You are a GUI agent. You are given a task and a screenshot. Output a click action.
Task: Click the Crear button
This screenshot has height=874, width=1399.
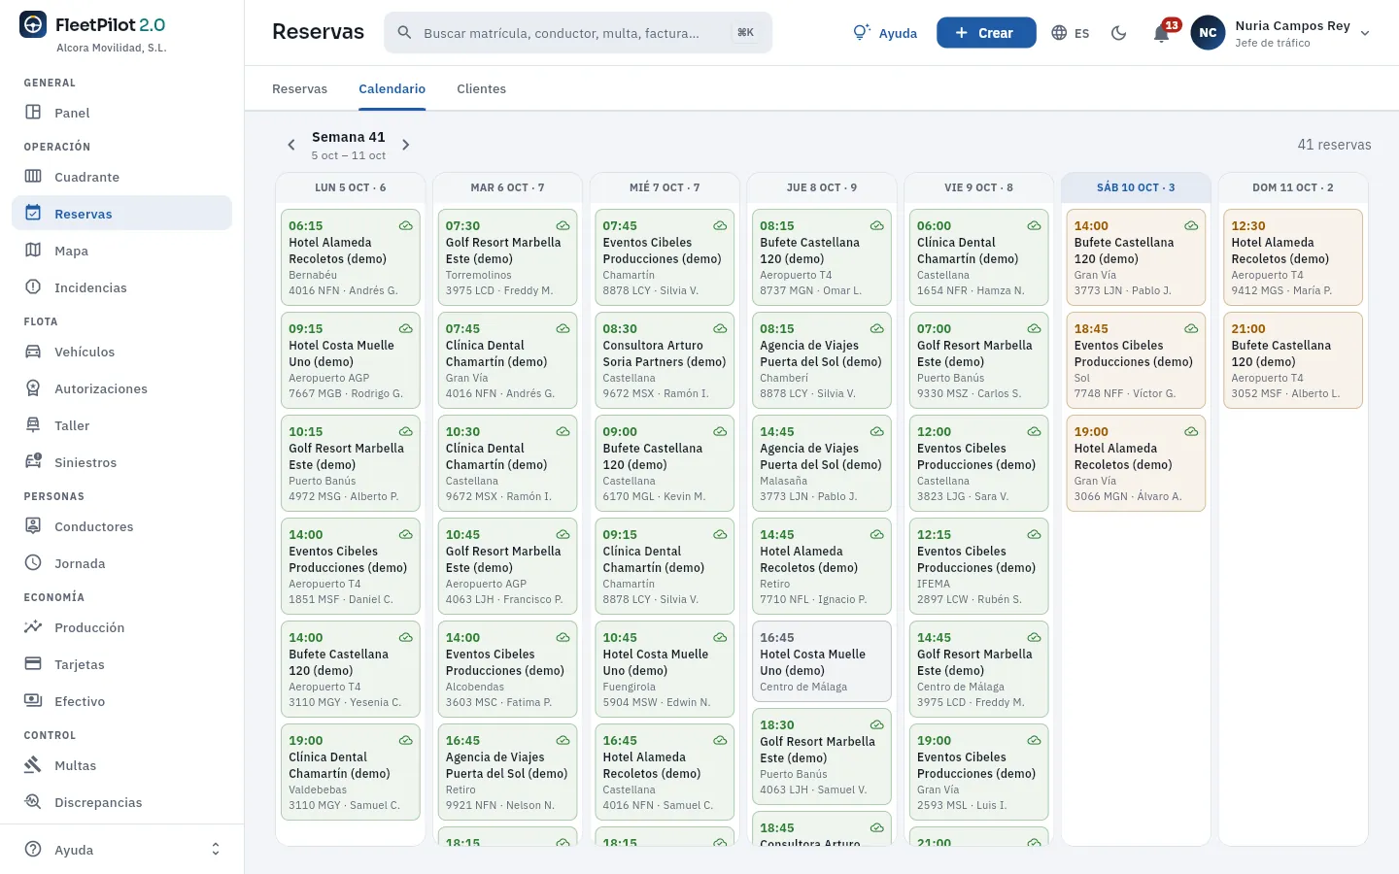[986, 33]
